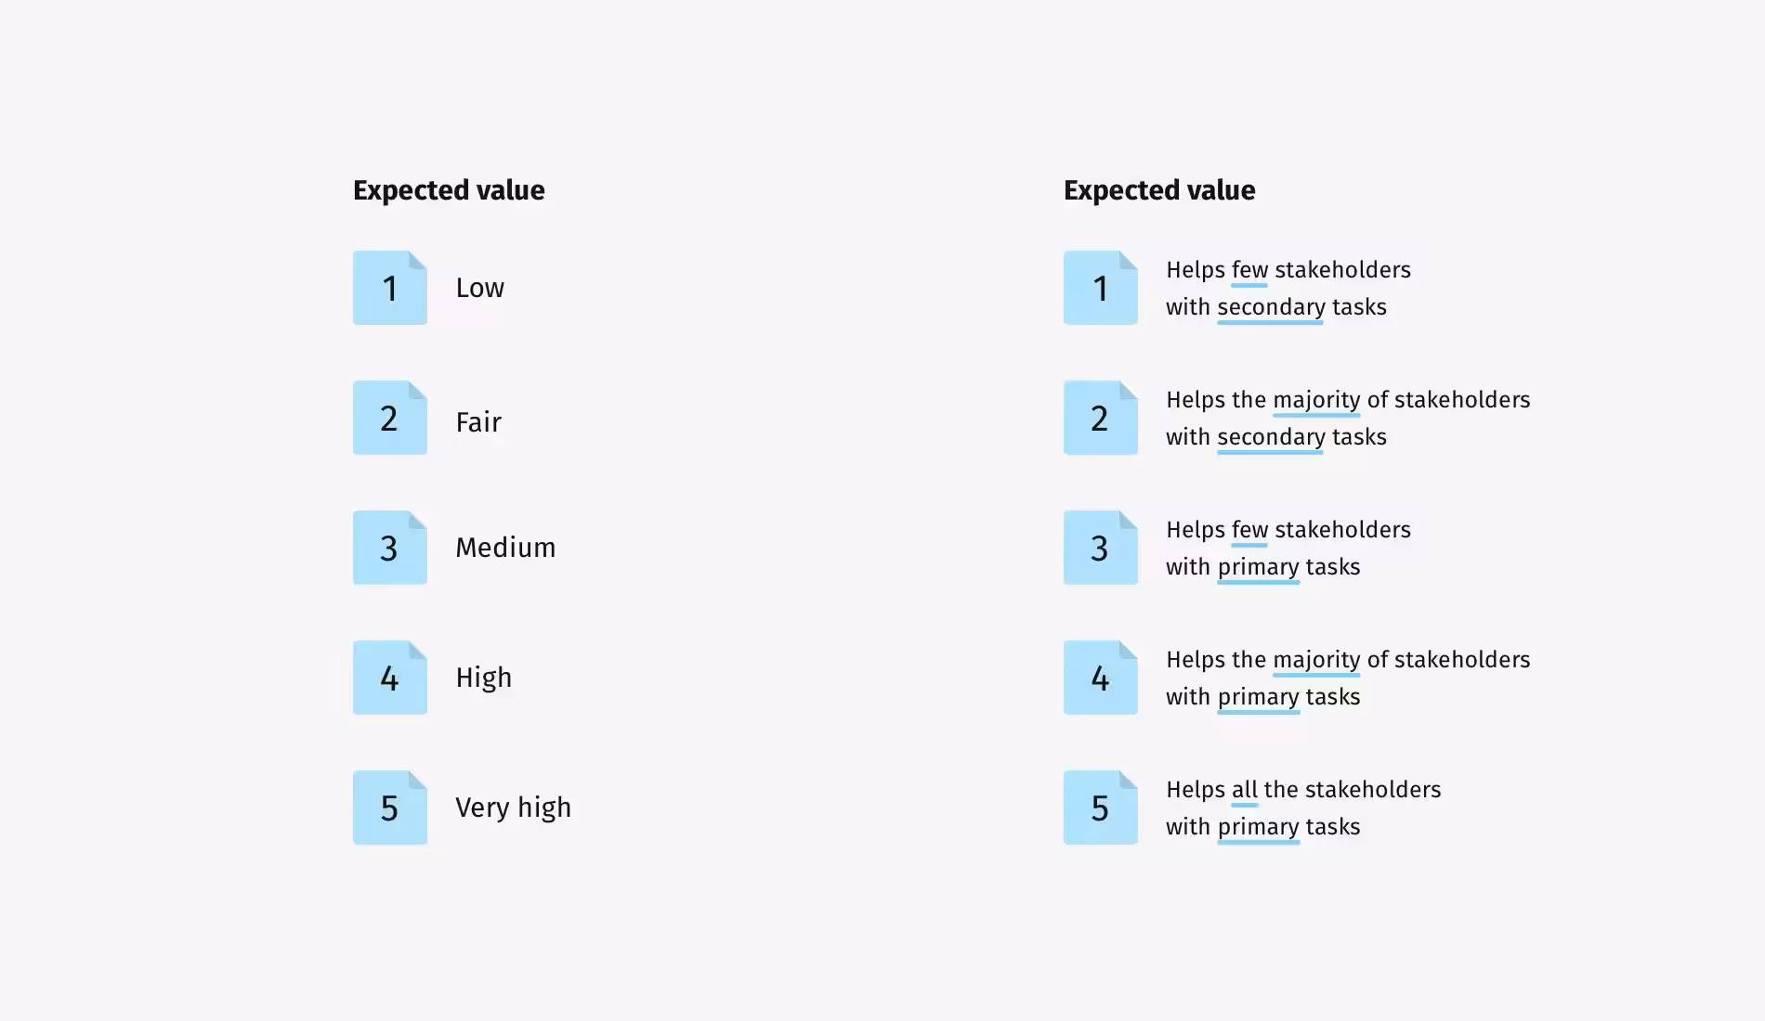Click note 4 beside 'majority of stakeholders with primary tasks'

pyautogui.click(x=1100, y=678)
